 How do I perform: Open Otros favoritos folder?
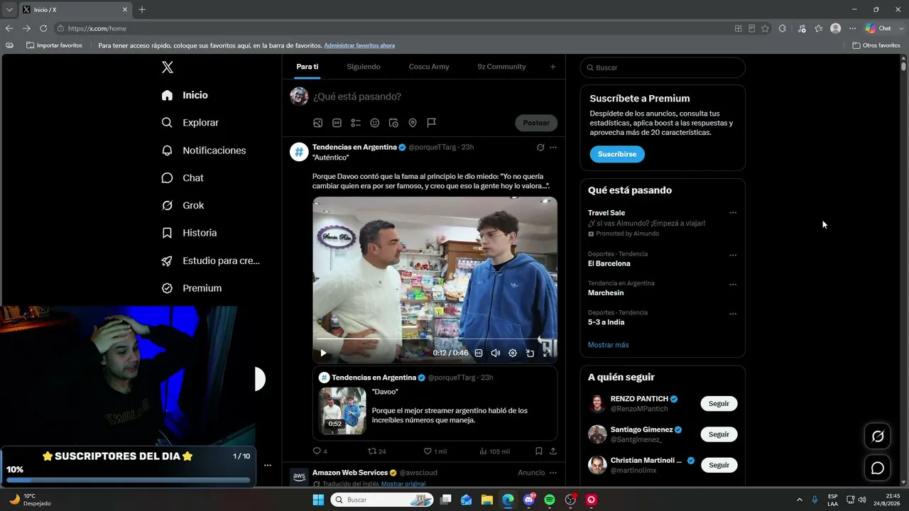pos(876,45)
